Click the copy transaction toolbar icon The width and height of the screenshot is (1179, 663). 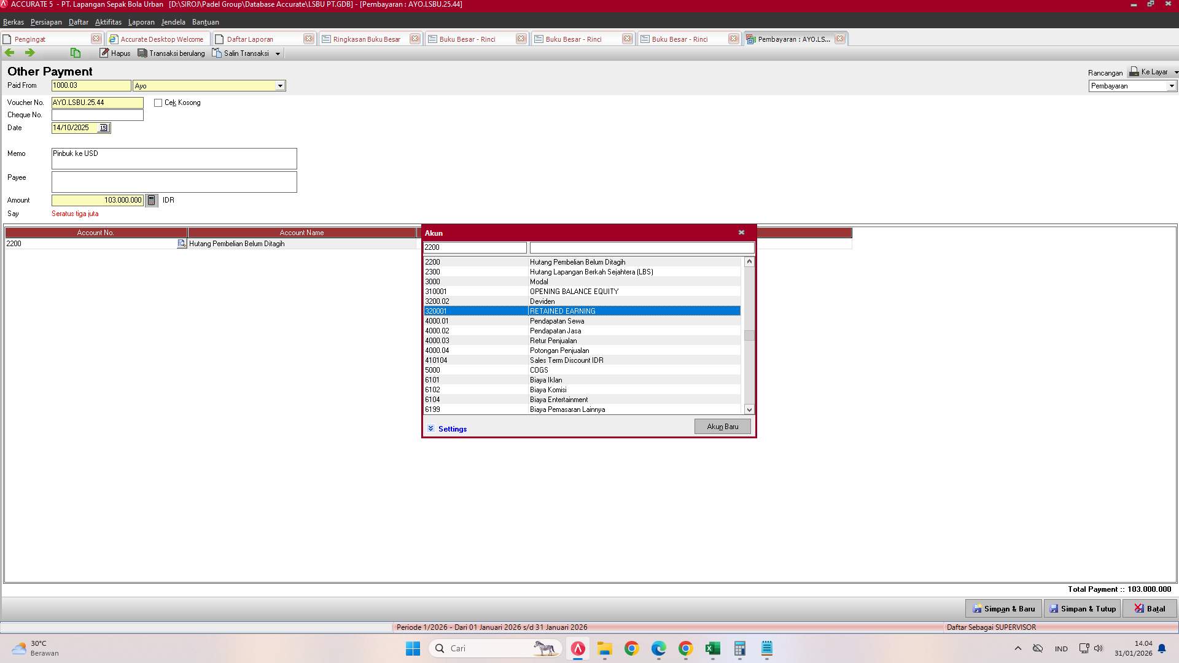click(75, 53)
